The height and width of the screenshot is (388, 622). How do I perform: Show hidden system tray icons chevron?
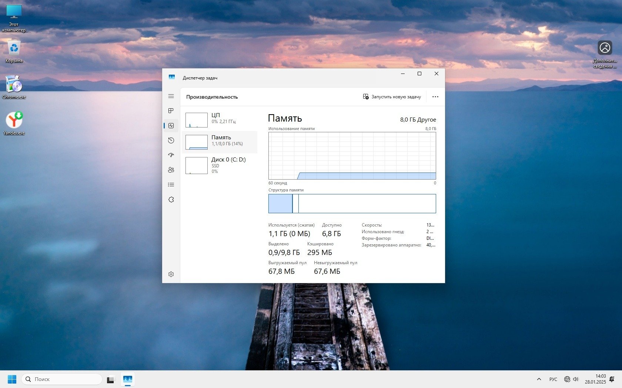pos(539,379)
